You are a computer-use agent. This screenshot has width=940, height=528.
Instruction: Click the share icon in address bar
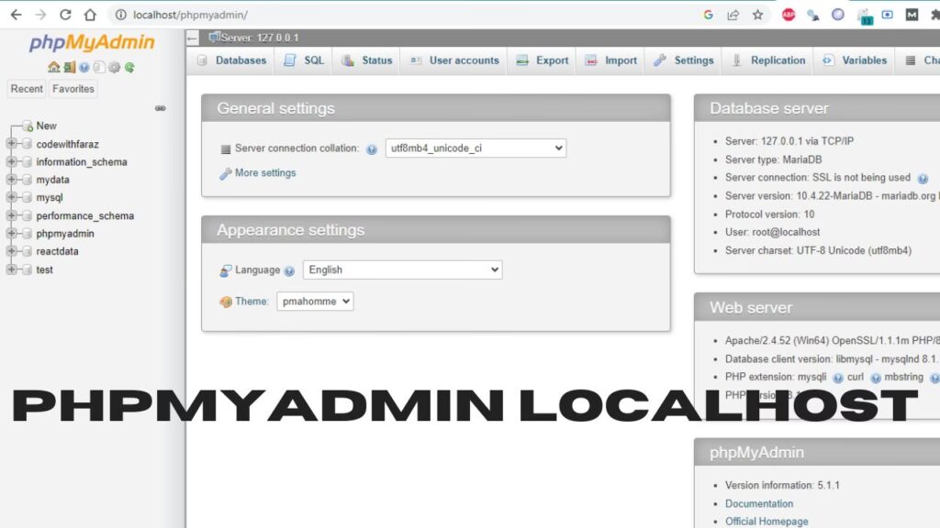point(733,15)
